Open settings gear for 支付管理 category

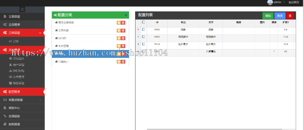[x=119, y=46]
